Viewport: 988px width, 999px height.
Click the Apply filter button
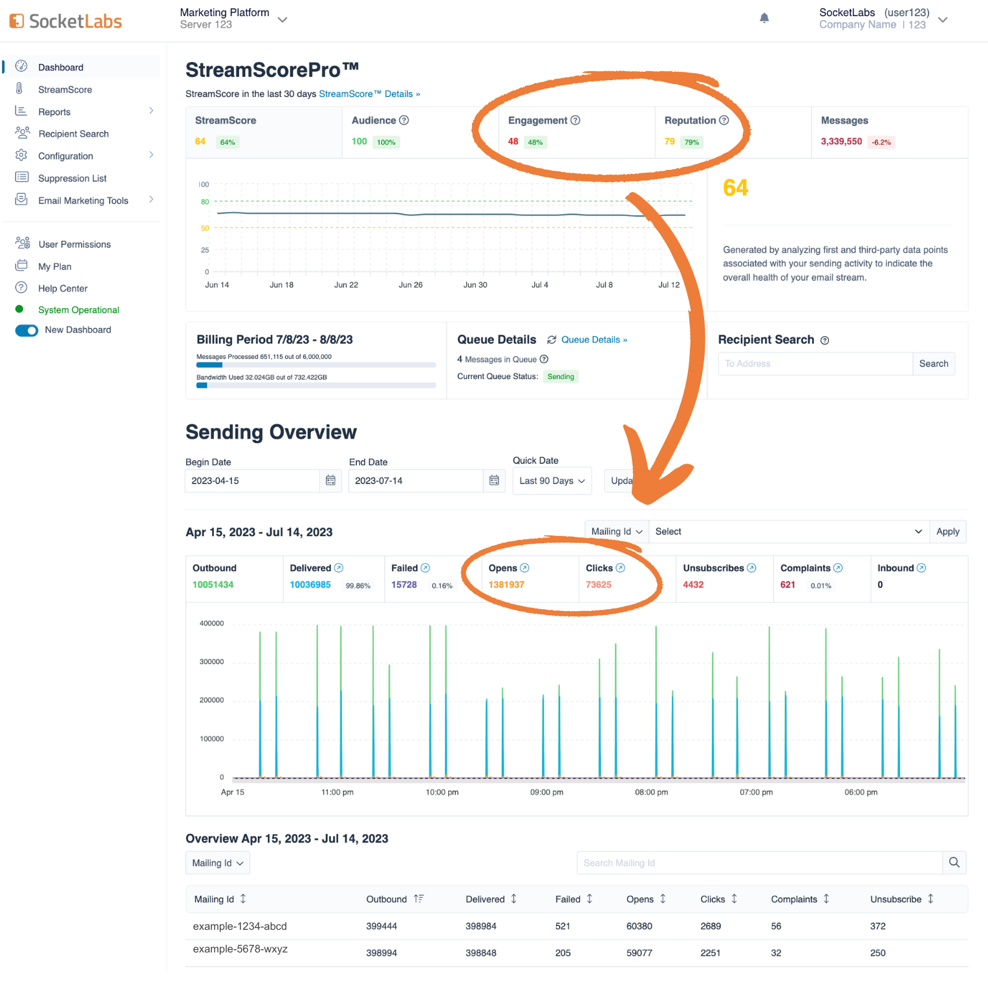pos(948,532)
